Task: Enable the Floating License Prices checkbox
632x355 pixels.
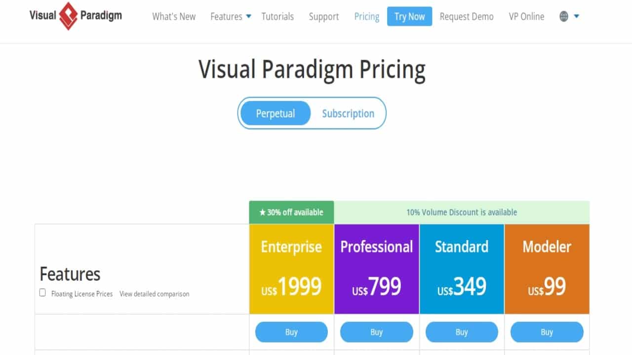Action: click(x=42, y=293)
